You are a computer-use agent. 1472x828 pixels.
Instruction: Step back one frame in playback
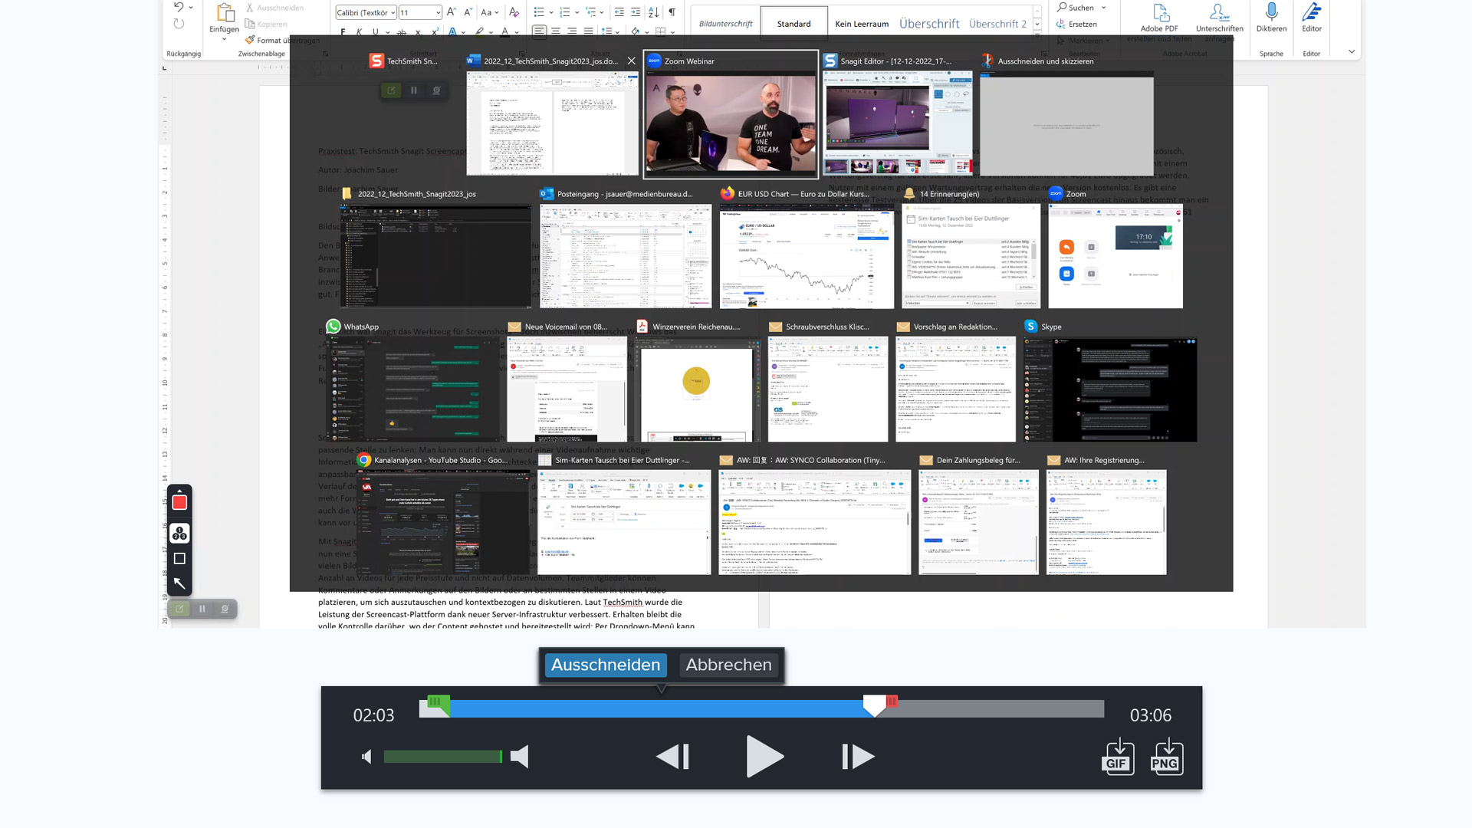pyautogui.click(x=673, y=757)
